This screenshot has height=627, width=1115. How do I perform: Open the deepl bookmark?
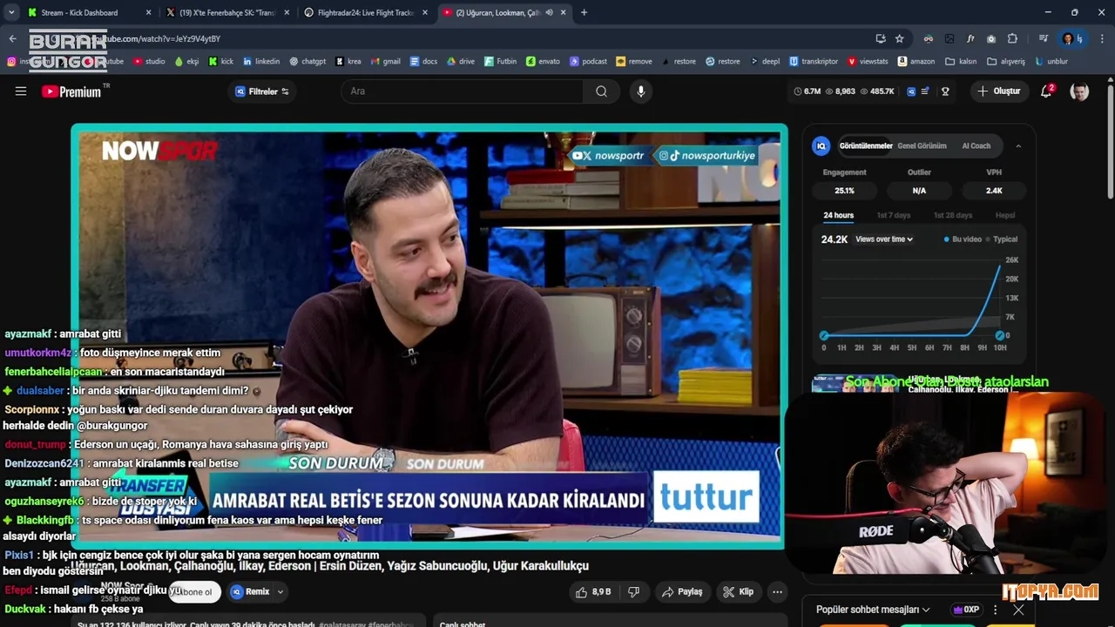(765, 62)
